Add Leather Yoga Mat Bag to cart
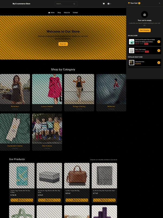The height and width of the screenshot is (218, 163). (x=77, y=200)
